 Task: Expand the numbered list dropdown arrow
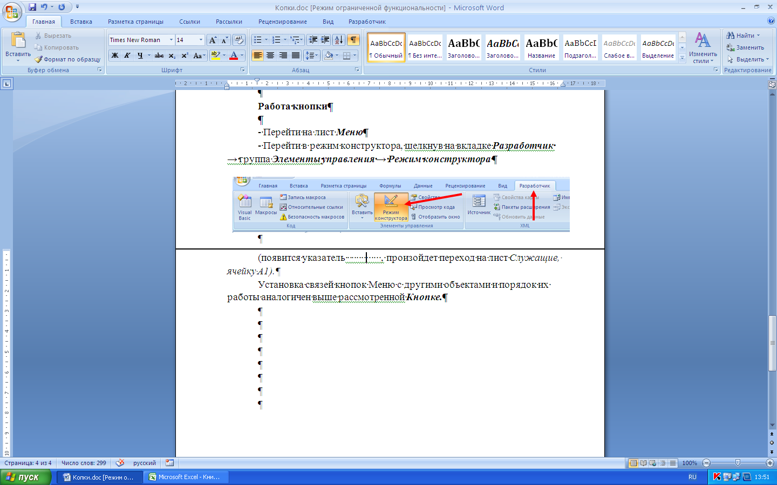click(x=285, y=40)
